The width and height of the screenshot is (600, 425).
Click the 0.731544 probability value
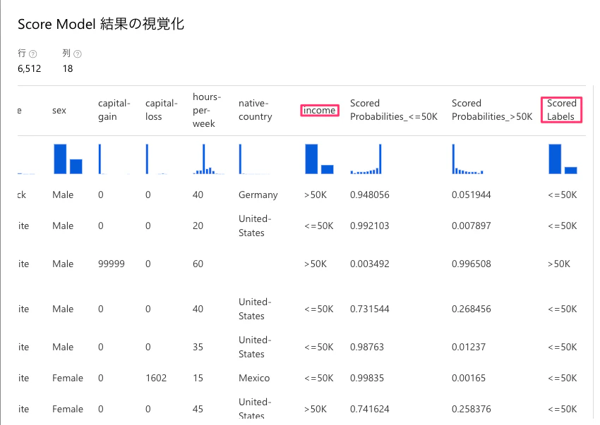click(370, 309)
